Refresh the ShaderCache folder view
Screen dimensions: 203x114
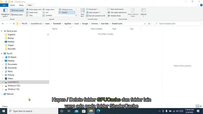[x=149, y=24]
